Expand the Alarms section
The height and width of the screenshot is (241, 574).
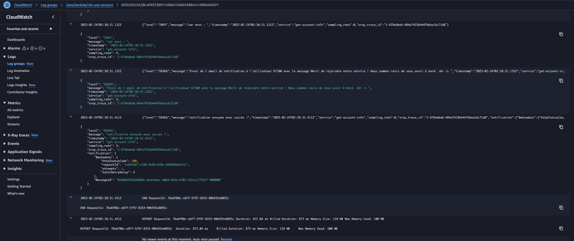(x=4, y=48)
